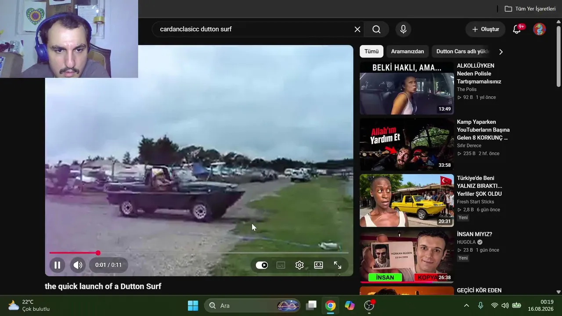Image resolution: width=562 pixels, height=316 pixels.
Task: Click the 0:01 / 0:11 time display
Action: [x=108, y=265]
